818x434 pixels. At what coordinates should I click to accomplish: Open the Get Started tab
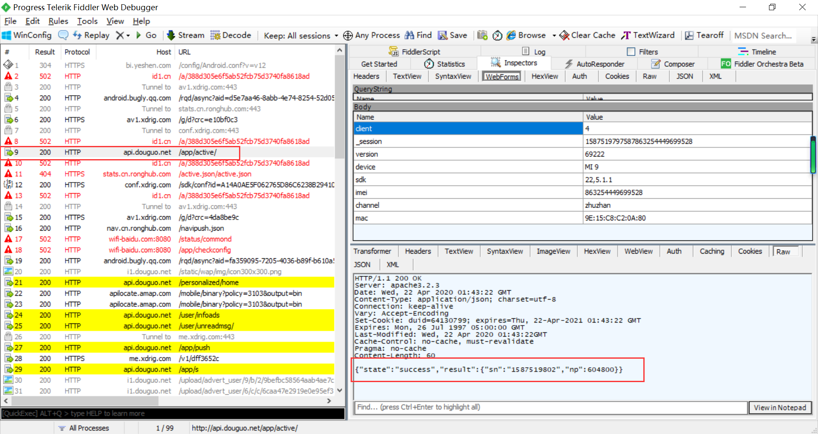[x=379, y=64]
